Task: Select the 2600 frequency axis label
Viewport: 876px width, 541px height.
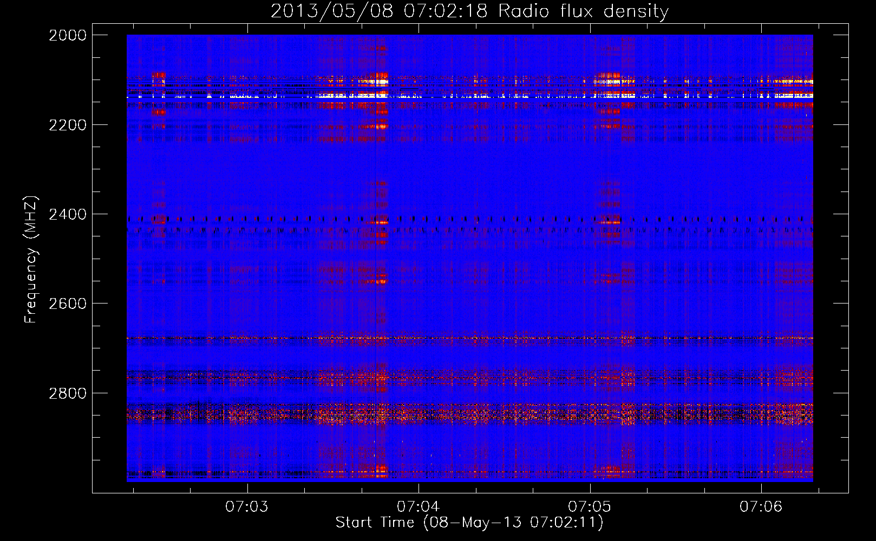Action: [x=67, y=304]
